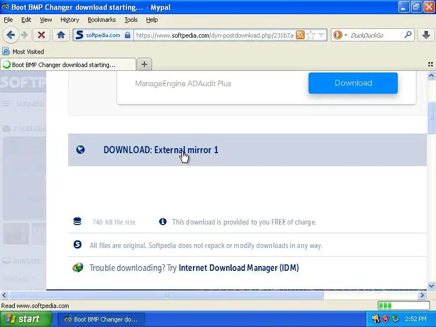Image resolution: width=436 pixels, height=327 pixels.
Task: Show the list-all-tabs grid icon
Action: 431,64
